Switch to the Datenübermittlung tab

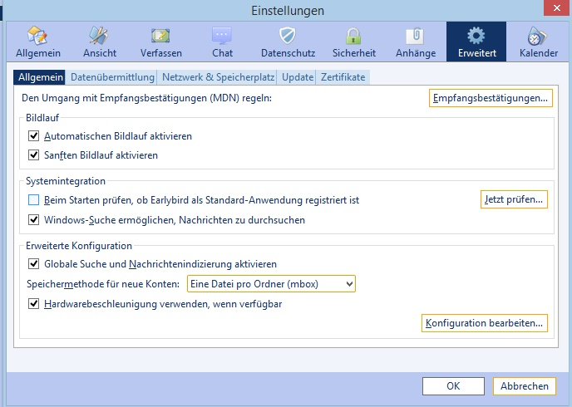coord(112,77)
